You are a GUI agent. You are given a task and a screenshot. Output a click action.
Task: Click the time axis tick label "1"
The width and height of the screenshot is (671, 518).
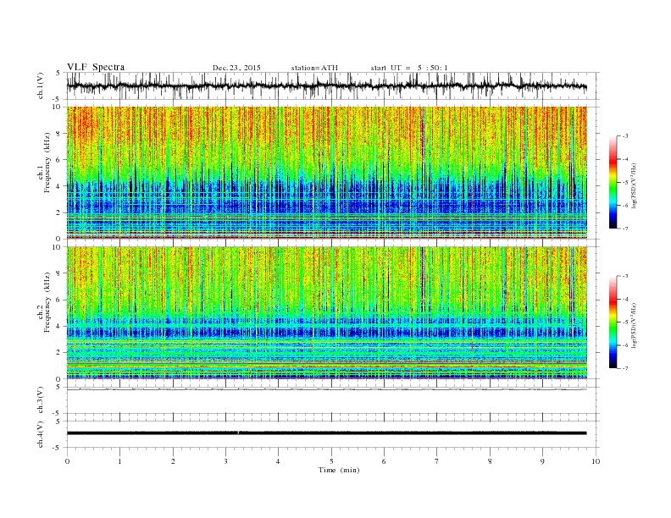(119, 461)
